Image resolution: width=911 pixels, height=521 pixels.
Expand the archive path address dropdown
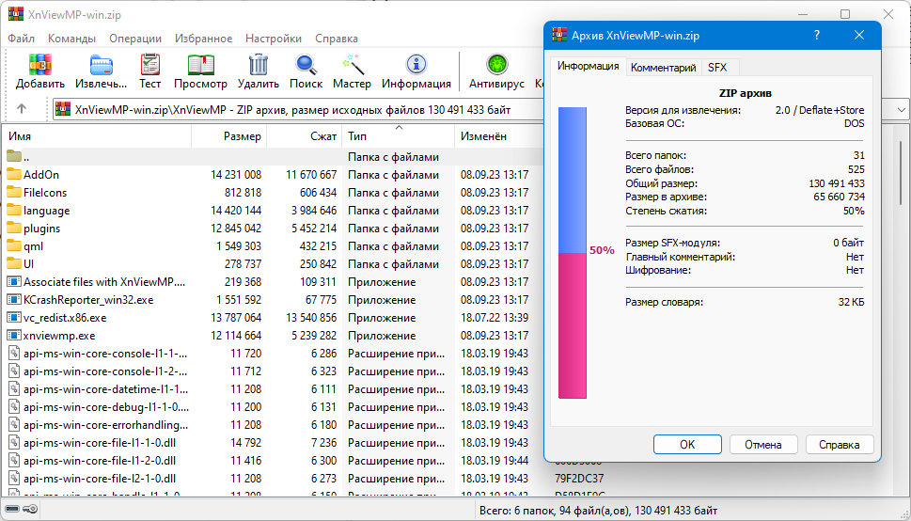pos(900,109)
